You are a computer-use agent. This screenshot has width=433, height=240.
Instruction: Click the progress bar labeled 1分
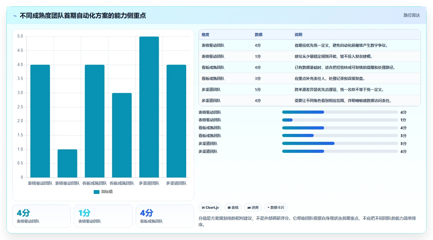click(x=340, y=120)
